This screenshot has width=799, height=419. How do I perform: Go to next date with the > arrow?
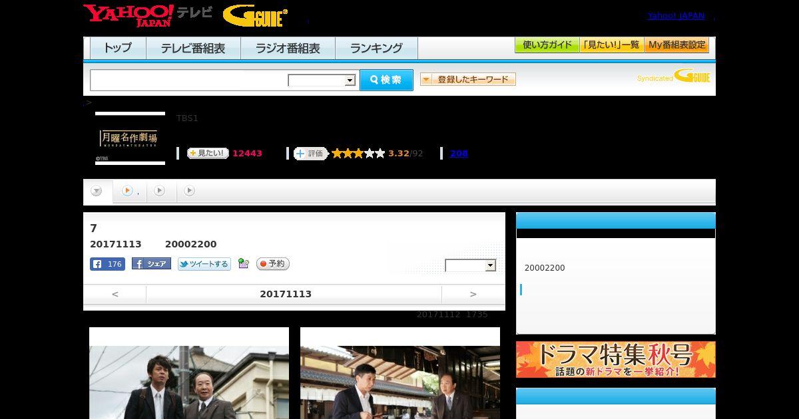[473, 294]
